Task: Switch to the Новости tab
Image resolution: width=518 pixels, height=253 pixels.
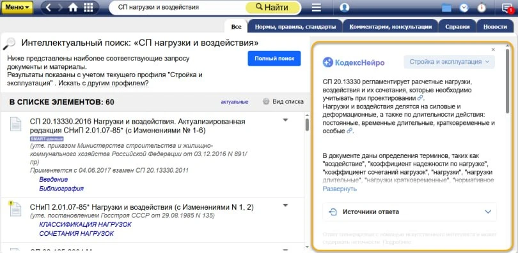Action: (494, 27)
